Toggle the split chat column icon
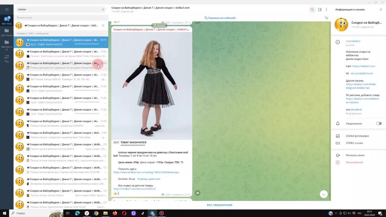Screen dimensions: 386x217 [319, 10]
